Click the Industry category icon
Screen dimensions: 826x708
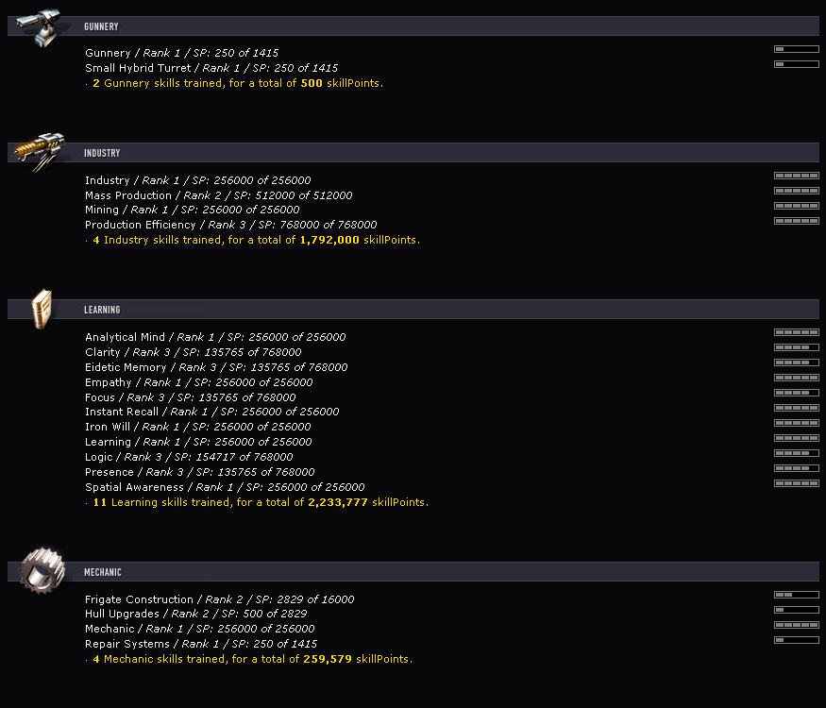(x=40, y=151)
